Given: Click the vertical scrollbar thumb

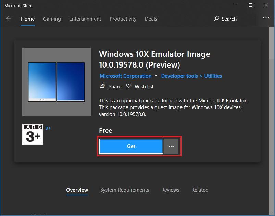Looking at the screenshot, I should click(x=272, y=43).
